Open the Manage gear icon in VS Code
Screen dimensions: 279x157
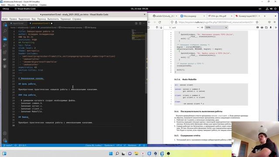(x=5, y=140)
